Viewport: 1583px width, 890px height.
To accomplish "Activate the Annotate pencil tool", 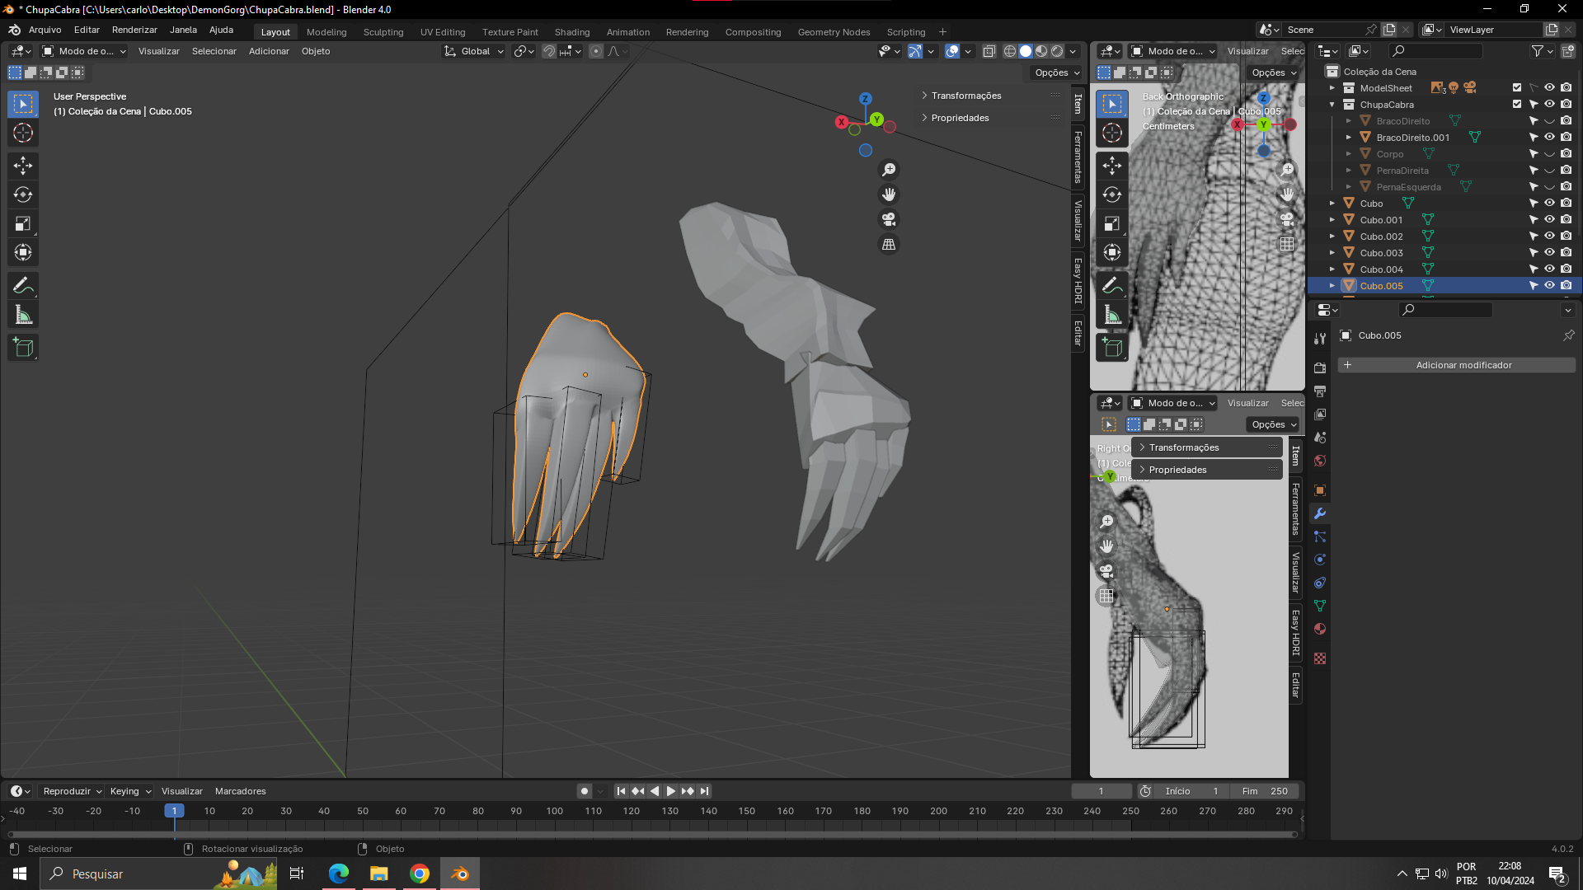I will (23, 286).
